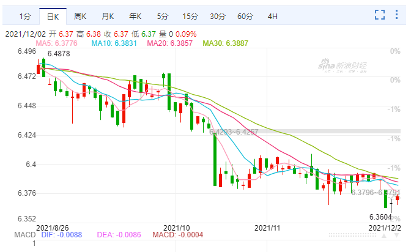Click the 6.3604 low price label
411x252 pixels.
pyautogui.click(x=380, y=217)
